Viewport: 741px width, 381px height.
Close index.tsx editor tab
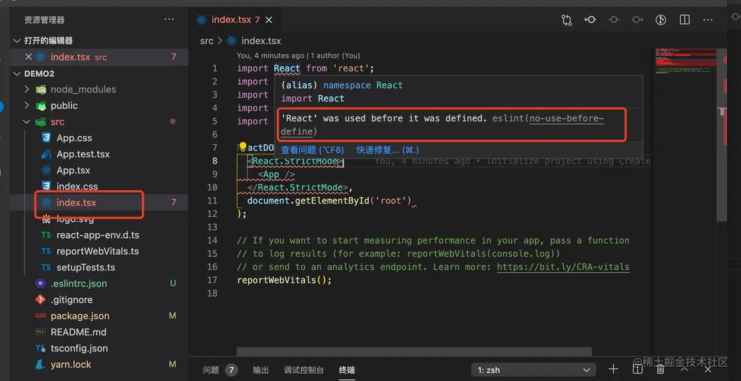269,20
